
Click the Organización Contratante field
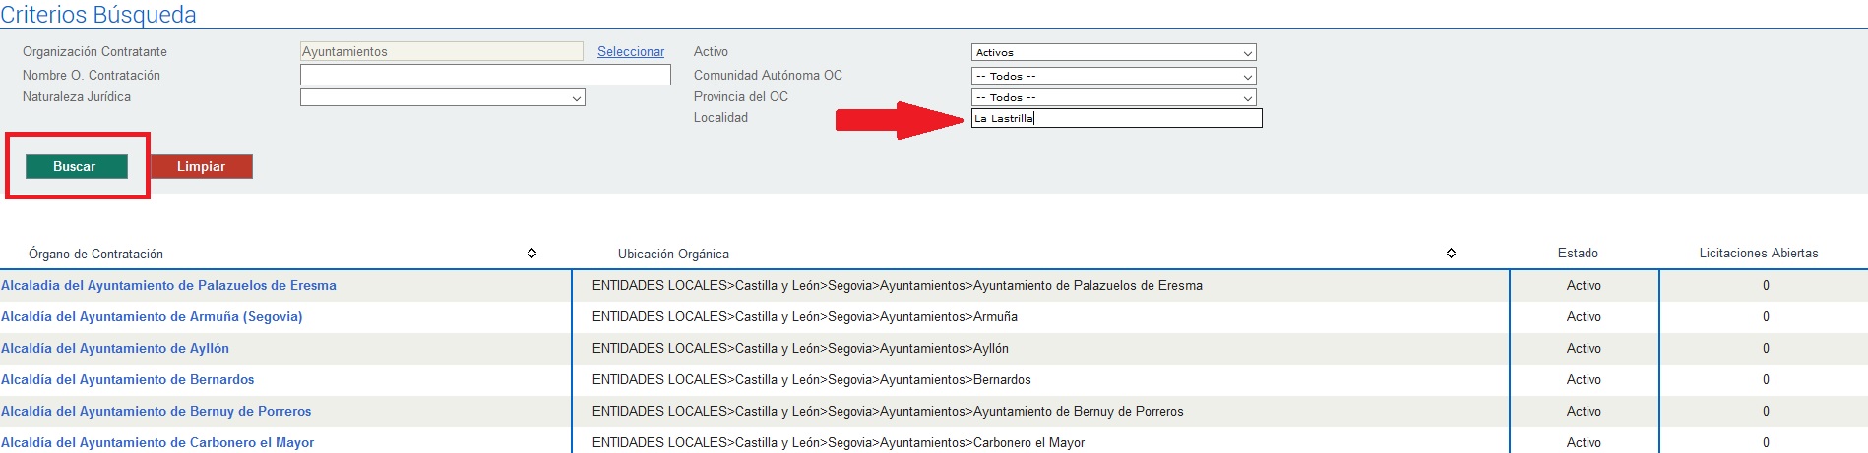442,52
